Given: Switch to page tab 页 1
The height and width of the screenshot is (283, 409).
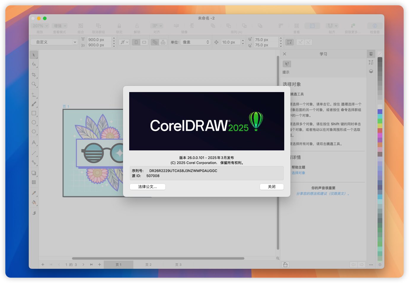Looking at the screenshot, I should pyautogui.click(x=119, y=265).
